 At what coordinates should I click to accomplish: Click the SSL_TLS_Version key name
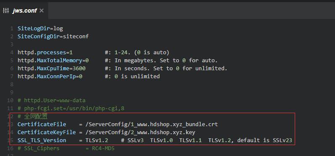point(42,140)
